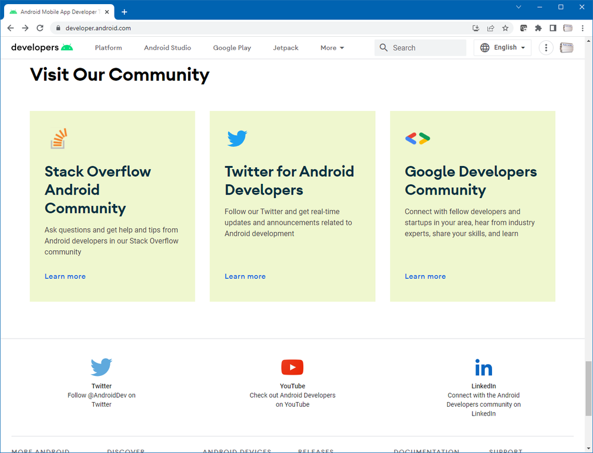Click the profile avatar in site header

point(566,47)
